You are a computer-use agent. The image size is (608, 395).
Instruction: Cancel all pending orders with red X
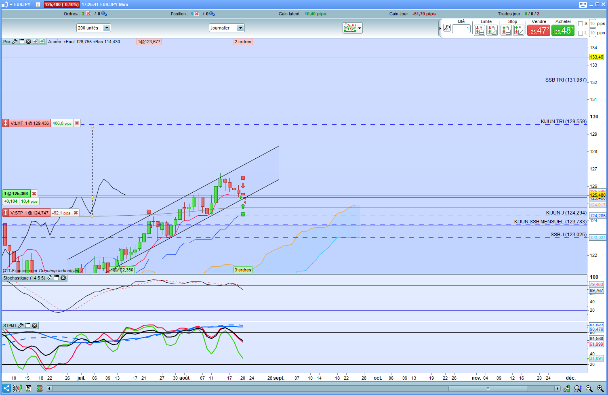tap(88, 14)
